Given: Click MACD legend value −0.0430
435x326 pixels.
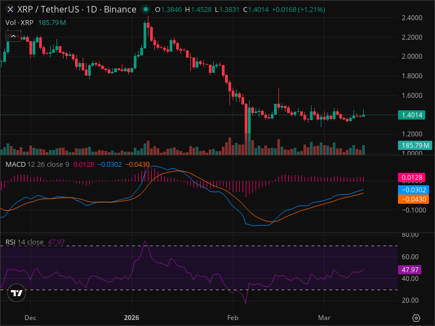Looking at the screenshot, I should [x=138, y=165].
